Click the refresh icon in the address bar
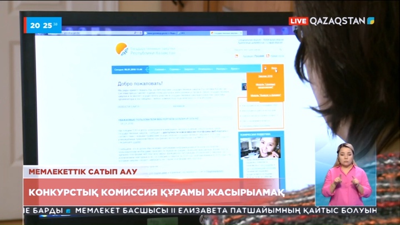400x225 pixels. pyautogui.click(x=141, y=33)
